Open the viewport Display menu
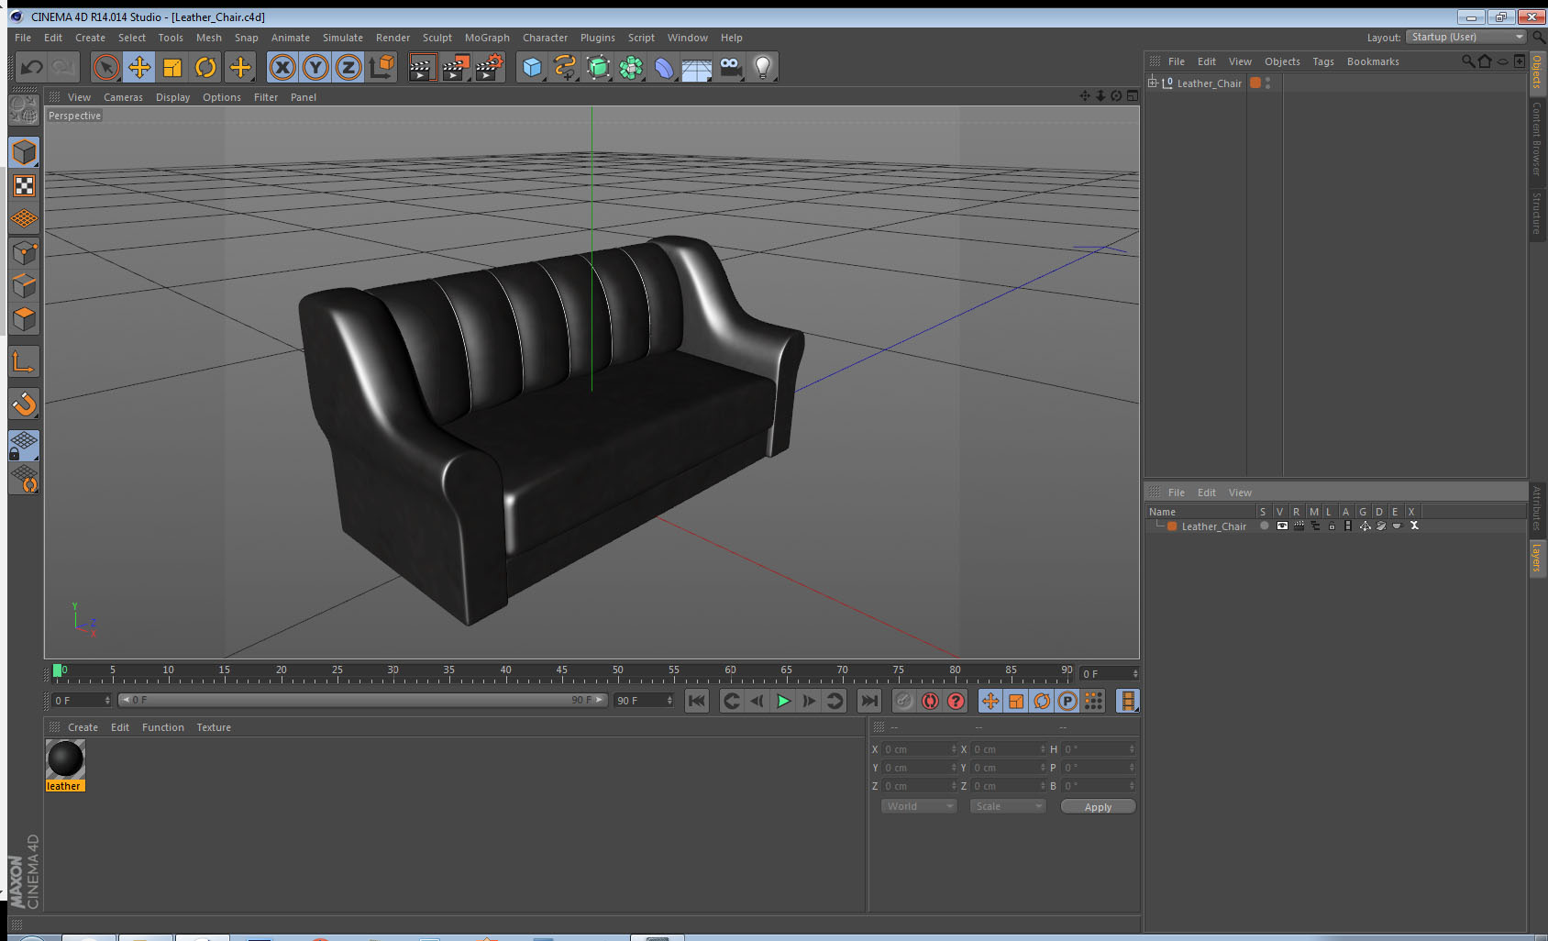The height and width of the screenshot is (941, 1548). [x=172, y=97]
